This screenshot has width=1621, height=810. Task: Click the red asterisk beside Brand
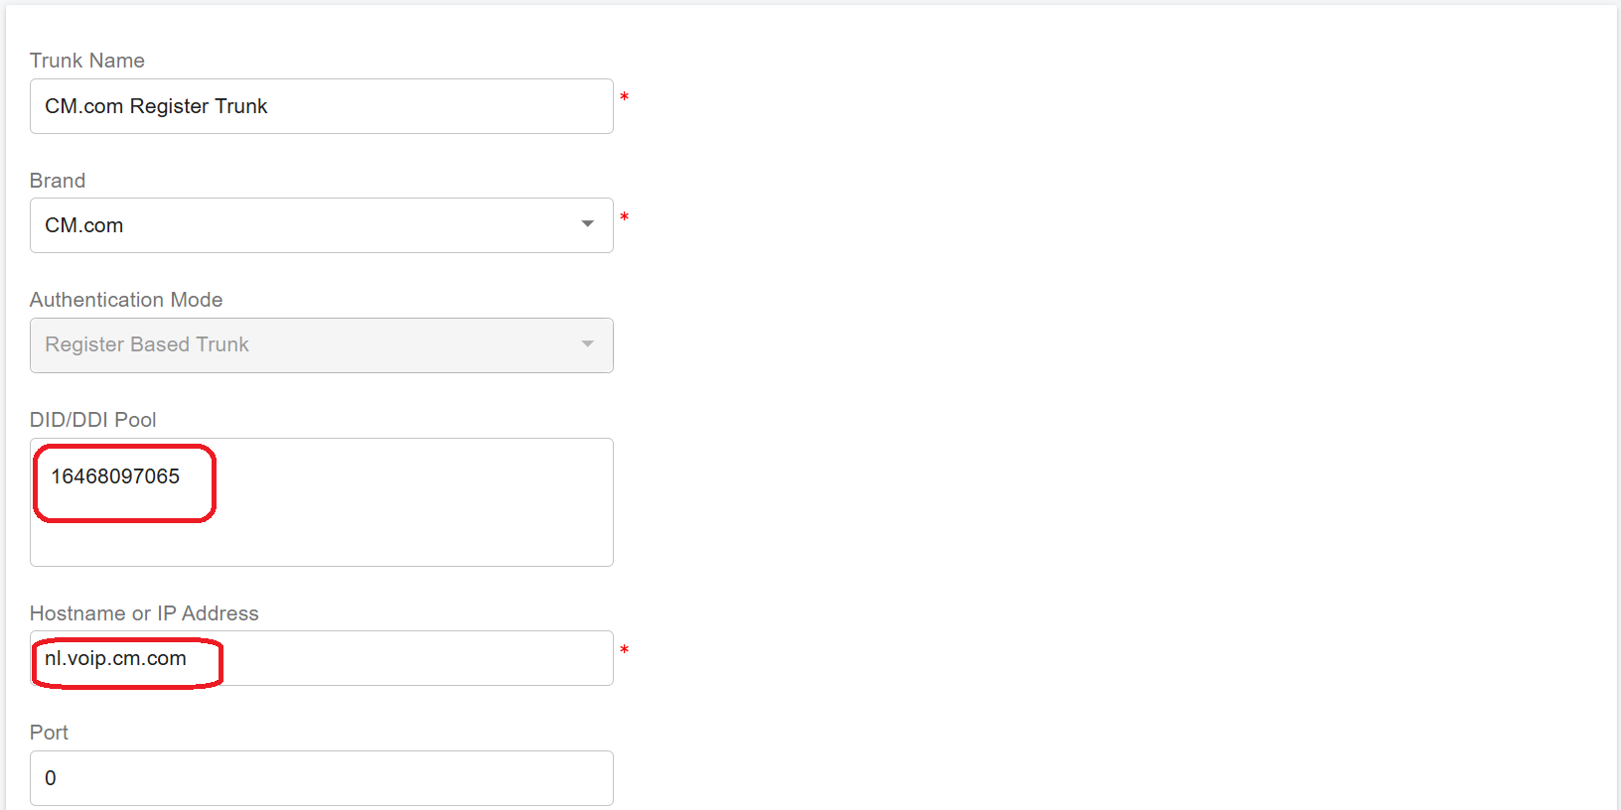(624, 217)
